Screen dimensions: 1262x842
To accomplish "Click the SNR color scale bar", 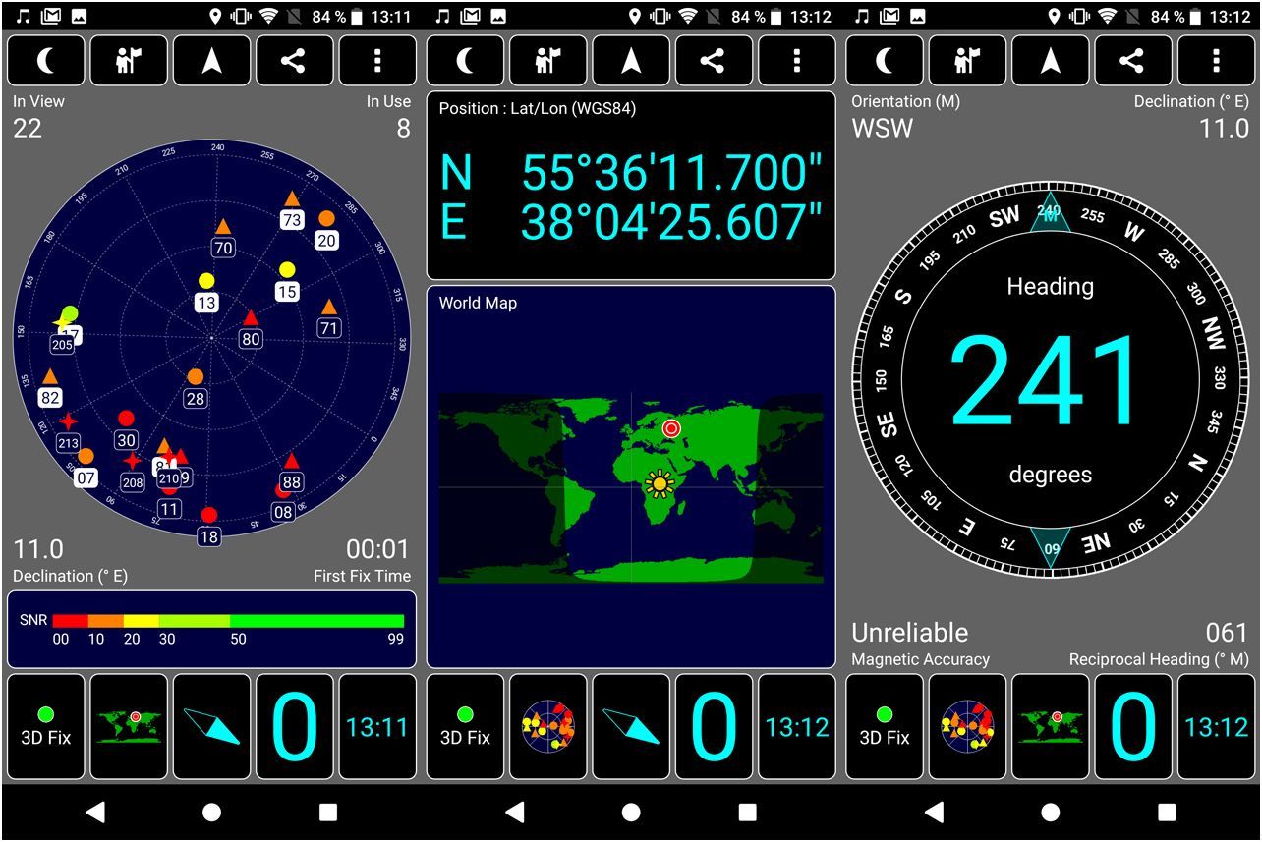I will 228,621.
